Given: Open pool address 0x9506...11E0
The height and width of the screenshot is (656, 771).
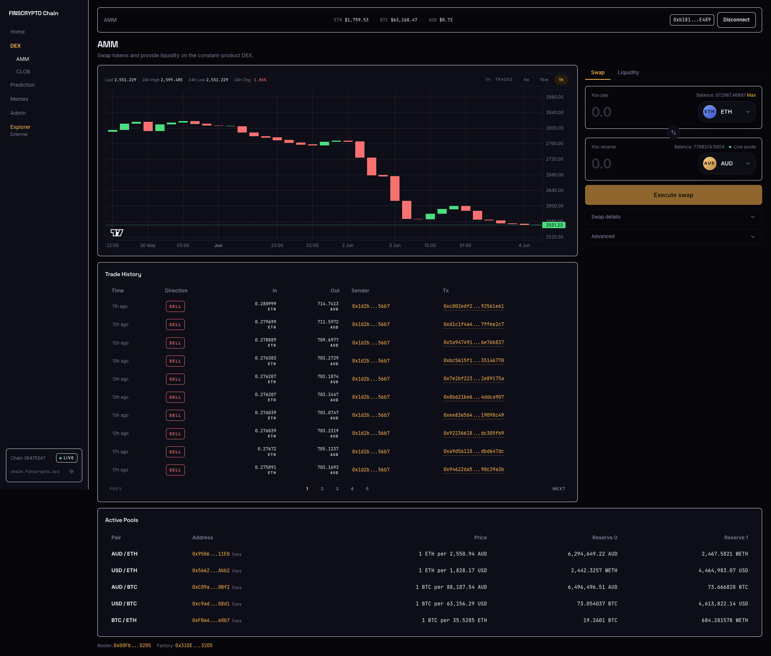Looking at the screenshot, I should (x=211, y=554).
